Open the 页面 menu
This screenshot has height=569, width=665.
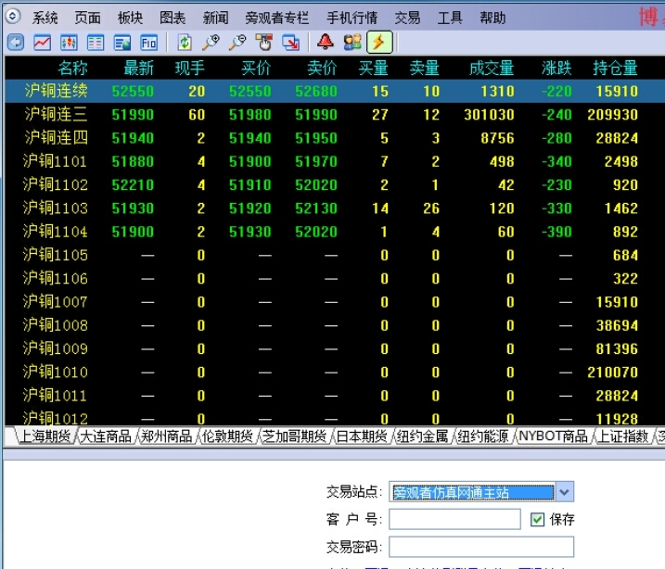(88, 18)
